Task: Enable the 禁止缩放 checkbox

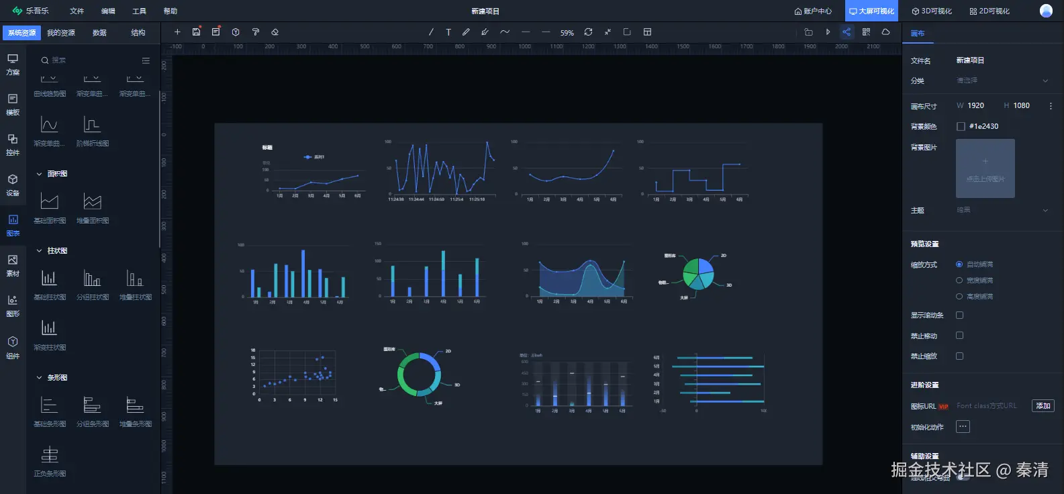Action: click(960, 356)
